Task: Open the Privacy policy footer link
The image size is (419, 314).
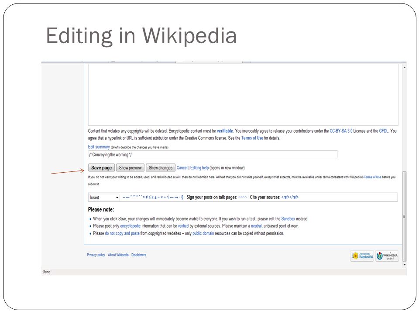Action: 96,255
